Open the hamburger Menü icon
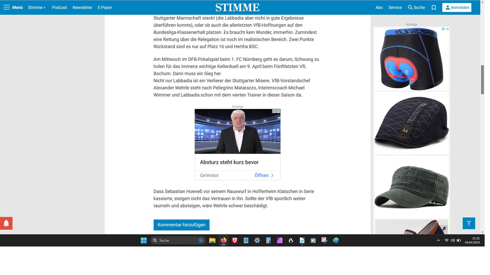 click(x=7, y=7)
